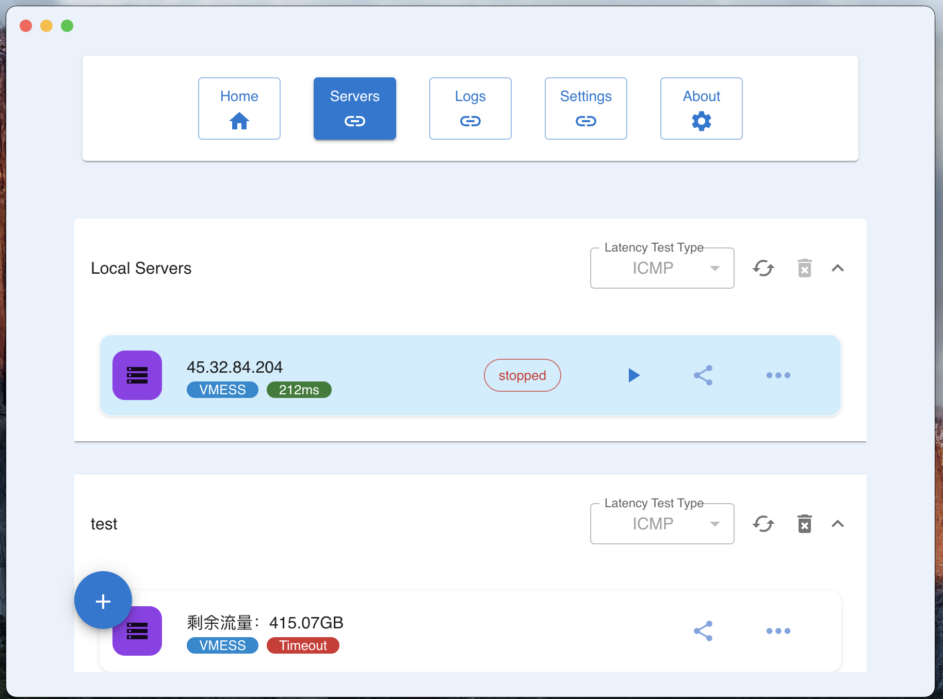Delete the test group via trash icon
This screenshot has height=699, width=943.
pos(804,524)
